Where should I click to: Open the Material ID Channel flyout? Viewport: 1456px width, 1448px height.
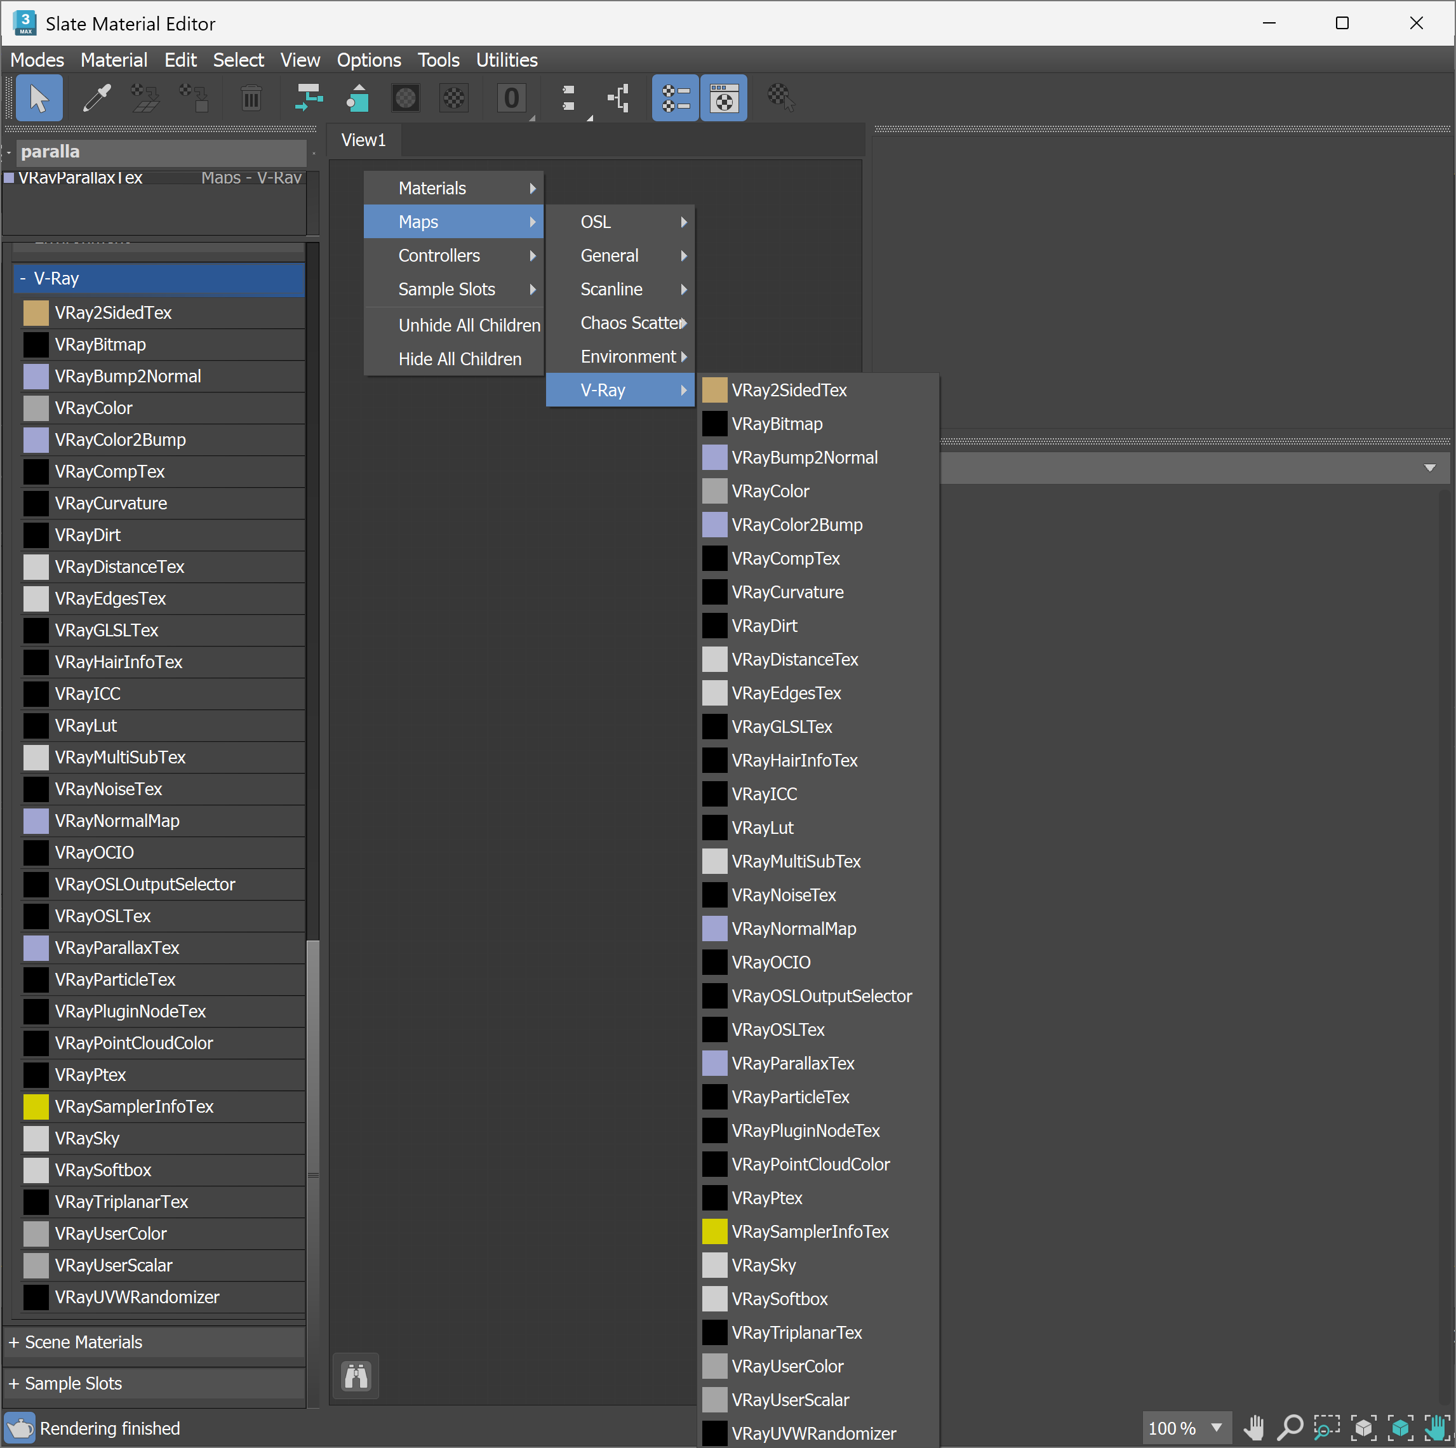[512, 98]
